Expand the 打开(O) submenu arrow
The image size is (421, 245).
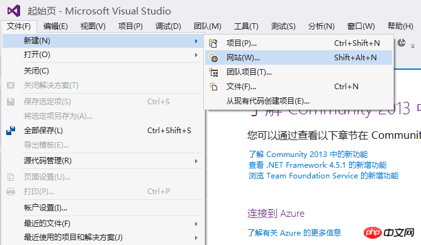196,55
